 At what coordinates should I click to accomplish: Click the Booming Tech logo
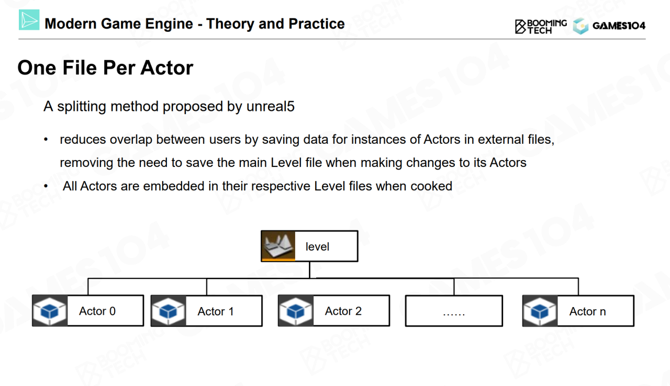point(541,26)
